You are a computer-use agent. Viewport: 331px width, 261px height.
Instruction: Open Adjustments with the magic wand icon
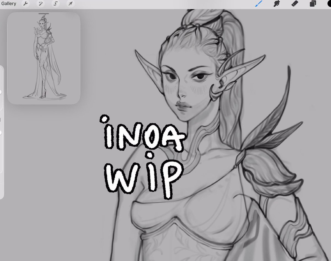[41, 4]
